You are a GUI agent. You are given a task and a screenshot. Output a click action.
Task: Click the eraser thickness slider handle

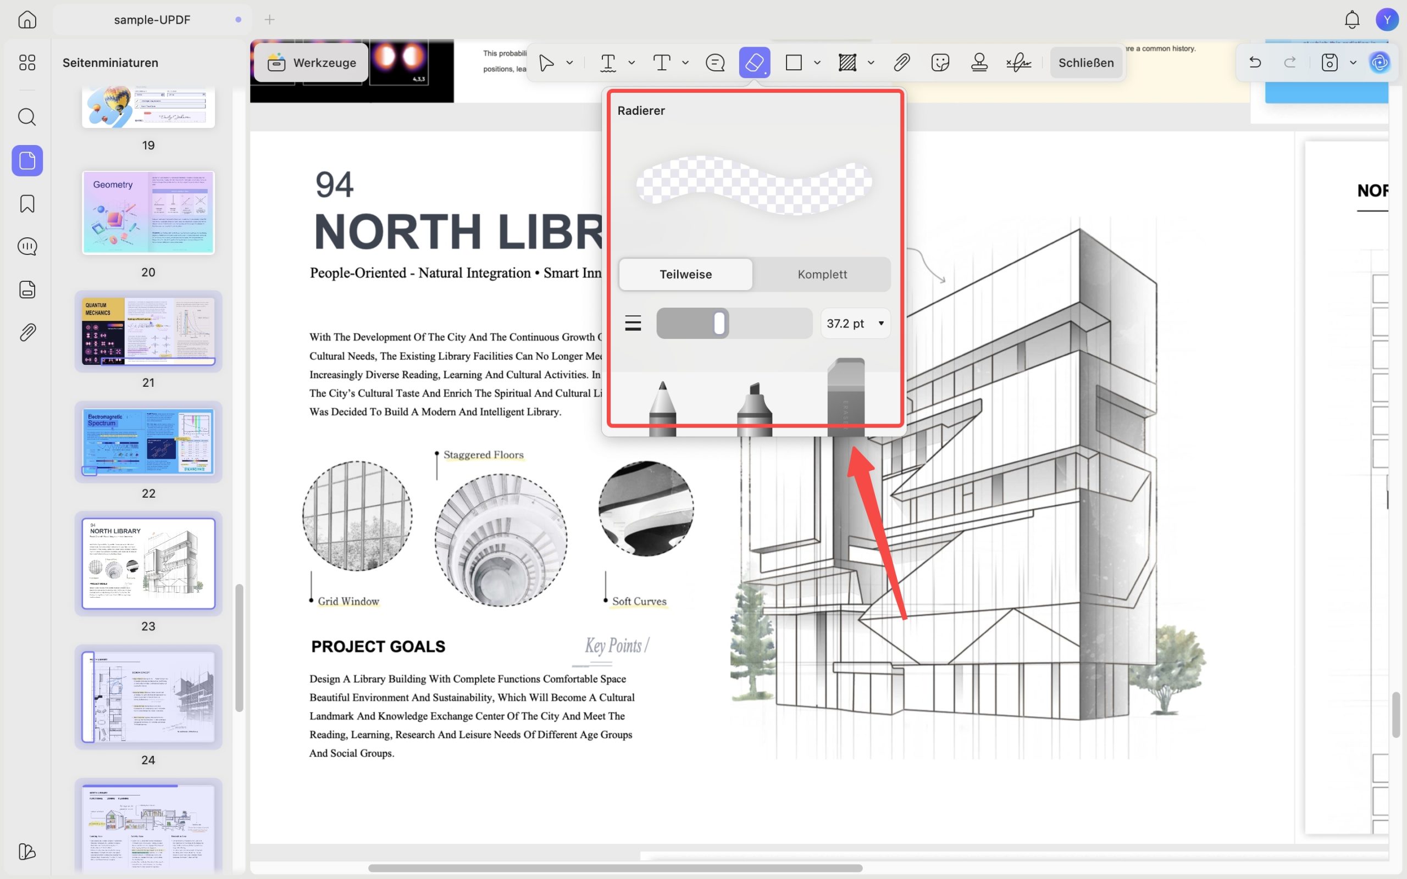coord(719,323)
